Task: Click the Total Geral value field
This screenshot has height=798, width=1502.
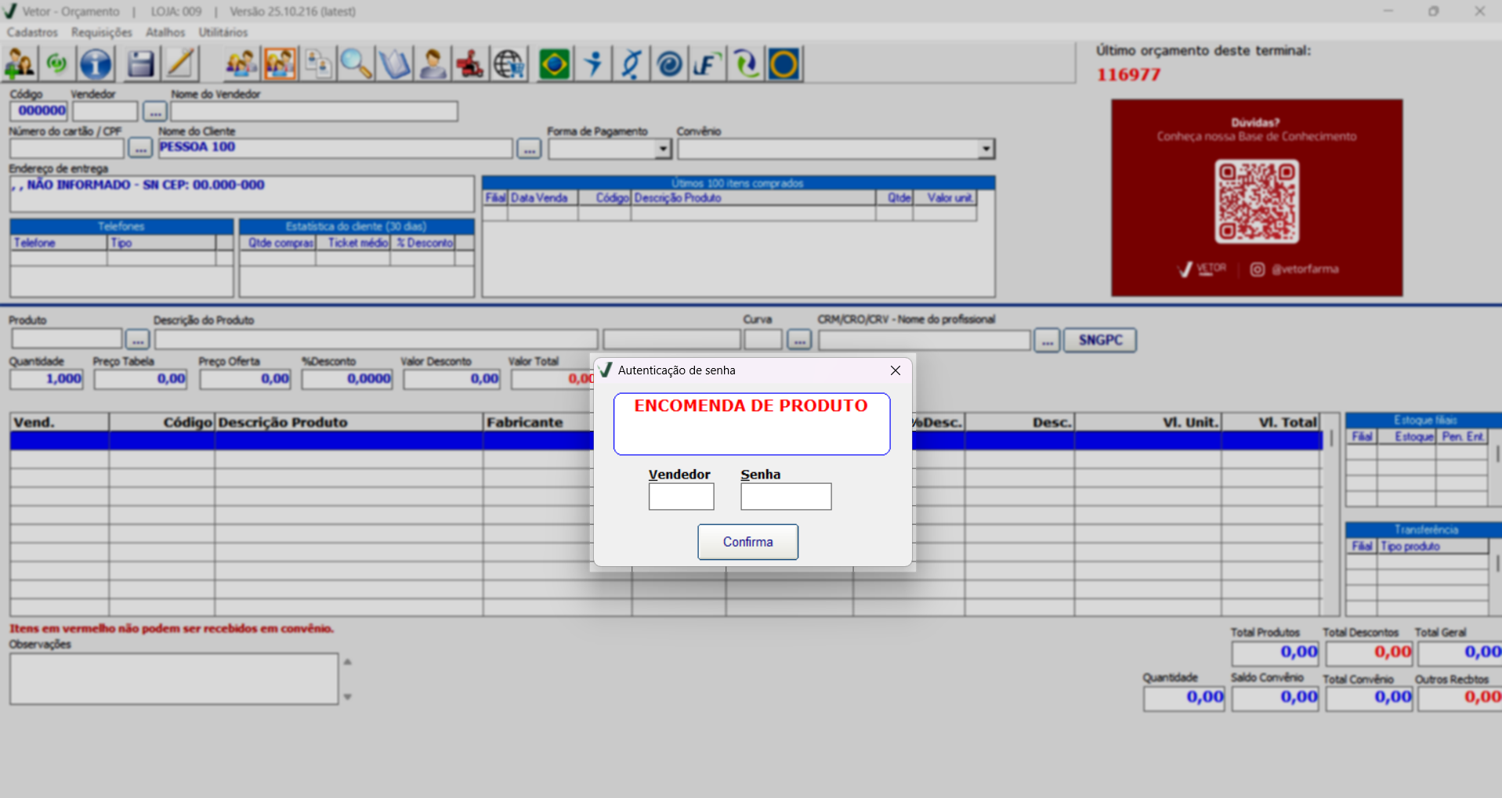Action: [x=1460, y=652]
